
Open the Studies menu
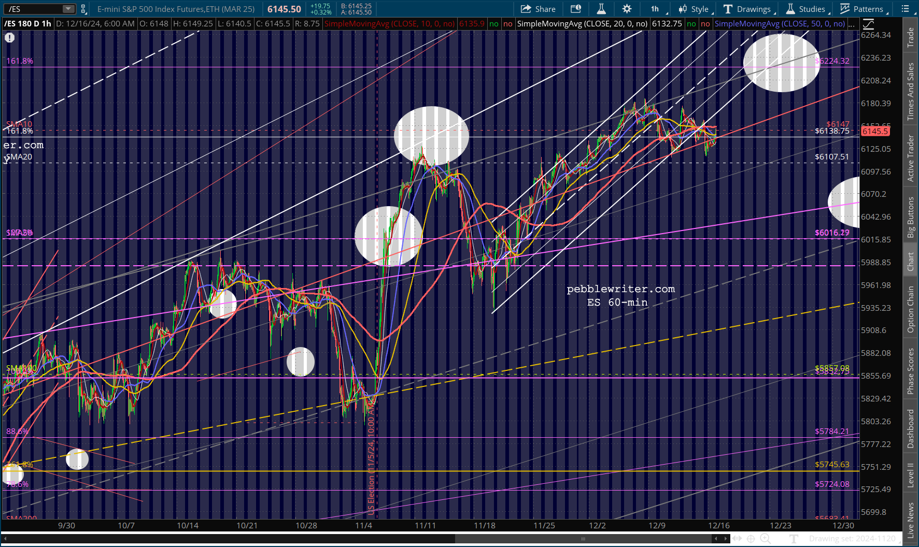pos(807,9)
